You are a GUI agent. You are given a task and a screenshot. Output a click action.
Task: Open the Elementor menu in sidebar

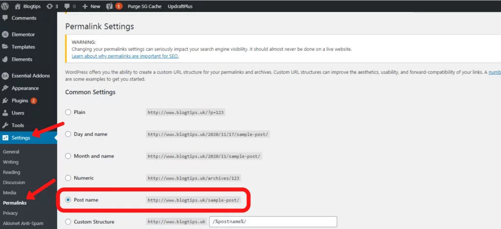click(23, 34)
